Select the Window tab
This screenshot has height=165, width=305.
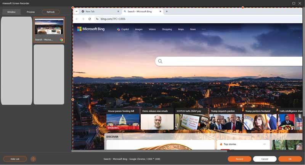pos(11,12)
